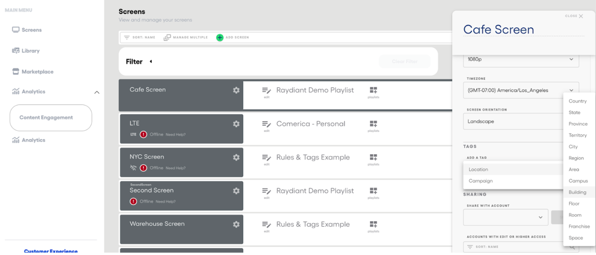This screenshot has width=596, height=255.
Task: Open settings gear for Second Screen
Action: coord(236,191)
